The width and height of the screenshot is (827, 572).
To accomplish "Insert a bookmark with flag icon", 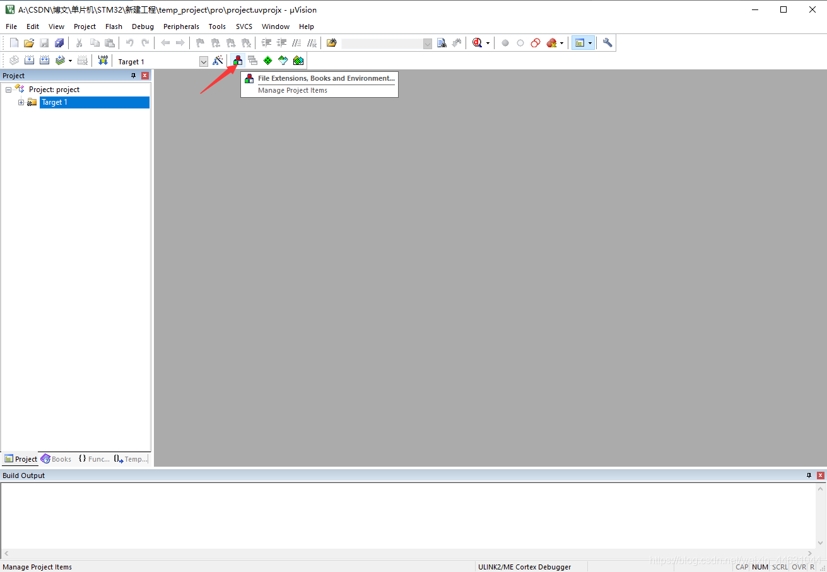I will point(201,43).
